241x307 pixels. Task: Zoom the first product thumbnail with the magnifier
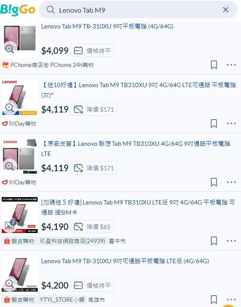(x=9, y=49)
